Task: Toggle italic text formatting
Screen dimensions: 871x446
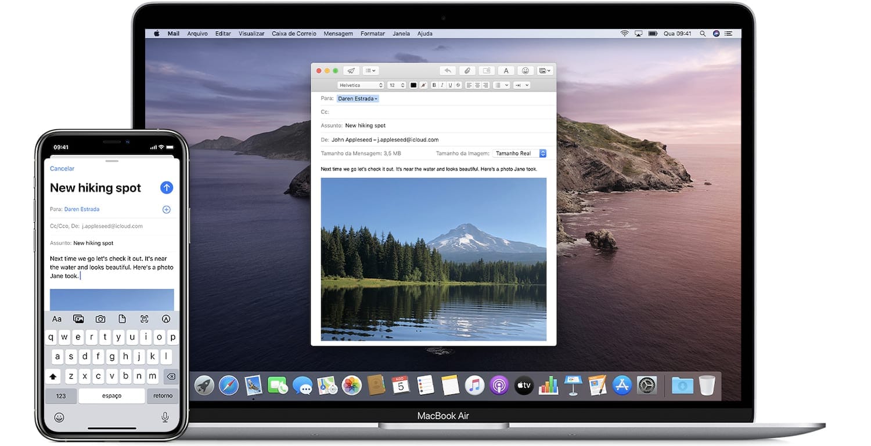Action: click(442, 85)
